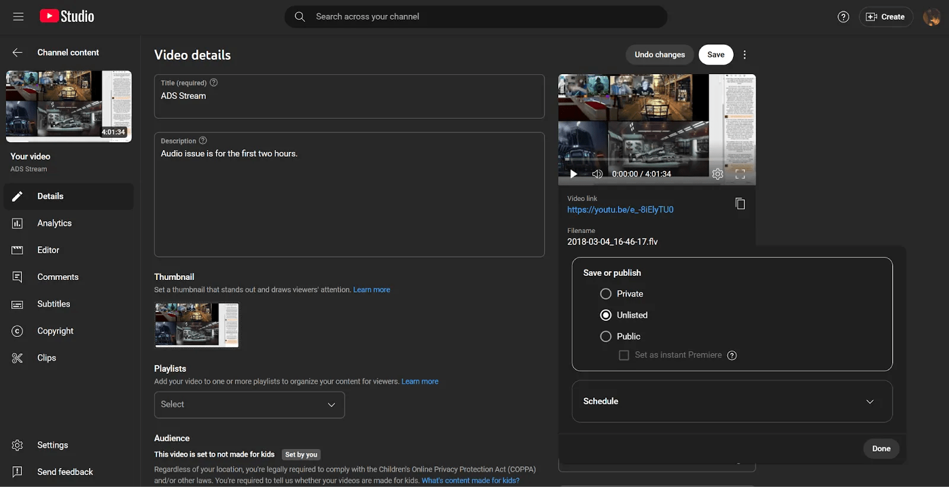
Task: Open the Subtitles menu item
Action: click(x=69, y=304)
